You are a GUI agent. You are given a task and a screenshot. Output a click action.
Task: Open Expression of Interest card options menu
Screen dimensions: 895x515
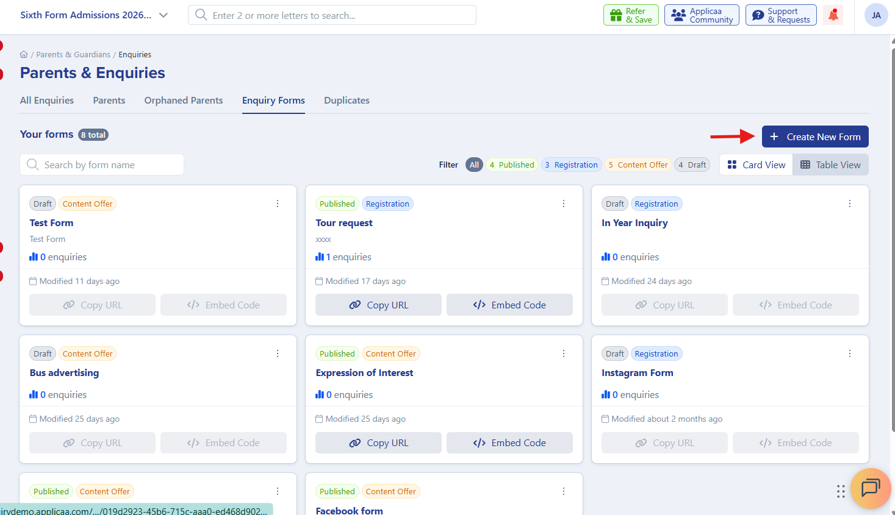(x=564, y=353)
